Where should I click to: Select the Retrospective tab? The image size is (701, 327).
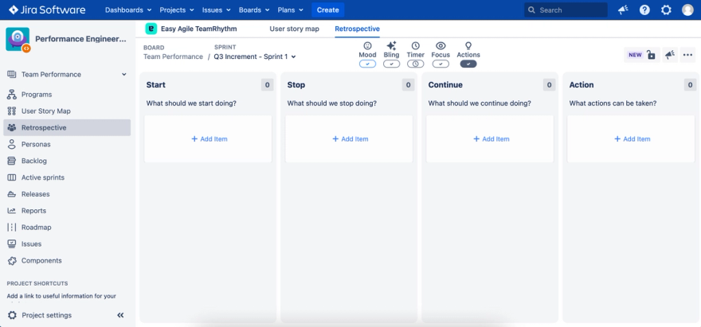coord(357,29)
